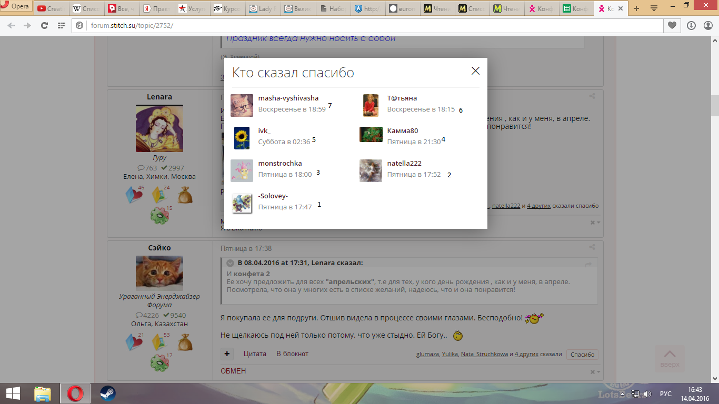
Task: Close the 'Кто сказал спасибо' dialog
Action: pos(475,71)
